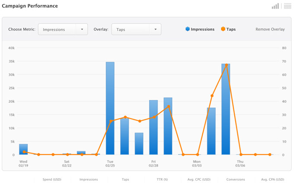Click the Taps column header below chart
This screenshot has width=294, height=183.
pos(125,179)
